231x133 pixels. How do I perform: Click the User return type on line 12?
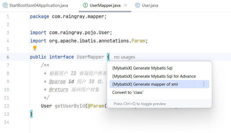(46, 106)
